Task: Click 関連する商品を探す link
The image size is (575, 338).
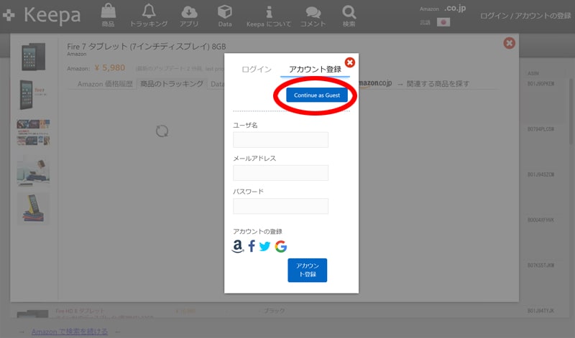Action: coord(438,84)
